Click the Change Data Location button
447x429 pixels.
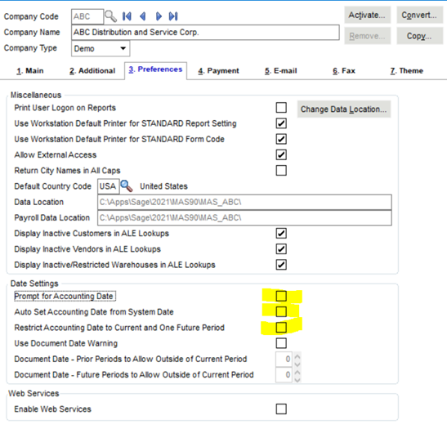click(344, 109)
